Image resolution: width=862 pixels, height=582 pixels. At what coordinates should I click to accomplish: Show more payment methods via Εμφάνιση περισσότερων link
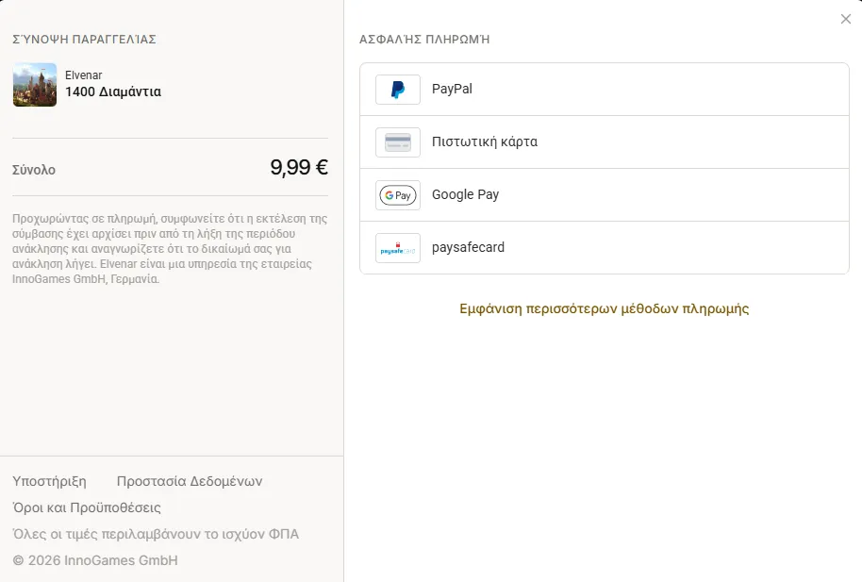605,308
